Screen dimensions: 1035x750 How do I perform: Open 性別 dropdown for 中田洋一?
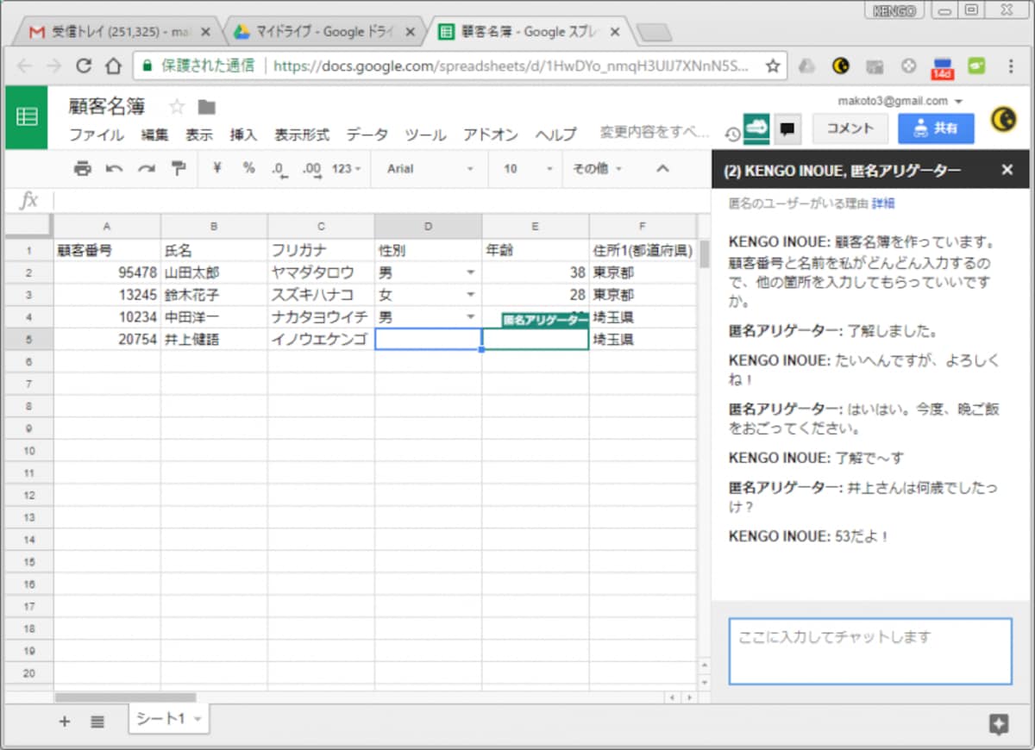click(x=470, y=317)
